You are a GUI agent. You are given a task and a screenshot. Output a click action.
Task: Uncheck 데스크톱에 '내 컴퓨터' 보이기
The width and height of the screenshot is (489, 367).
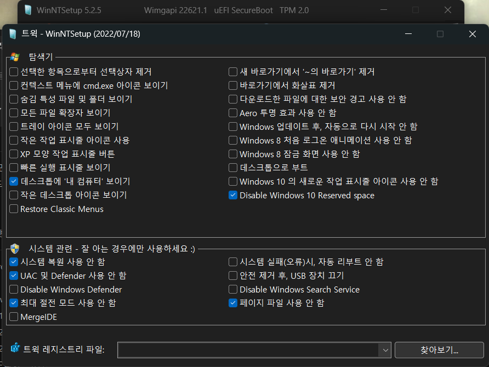coord(14,181)
